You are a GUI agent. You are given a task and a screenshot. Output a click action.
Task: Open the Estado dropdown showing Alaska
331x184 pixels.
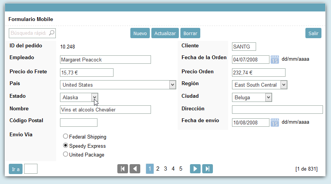tap(95, 97)
